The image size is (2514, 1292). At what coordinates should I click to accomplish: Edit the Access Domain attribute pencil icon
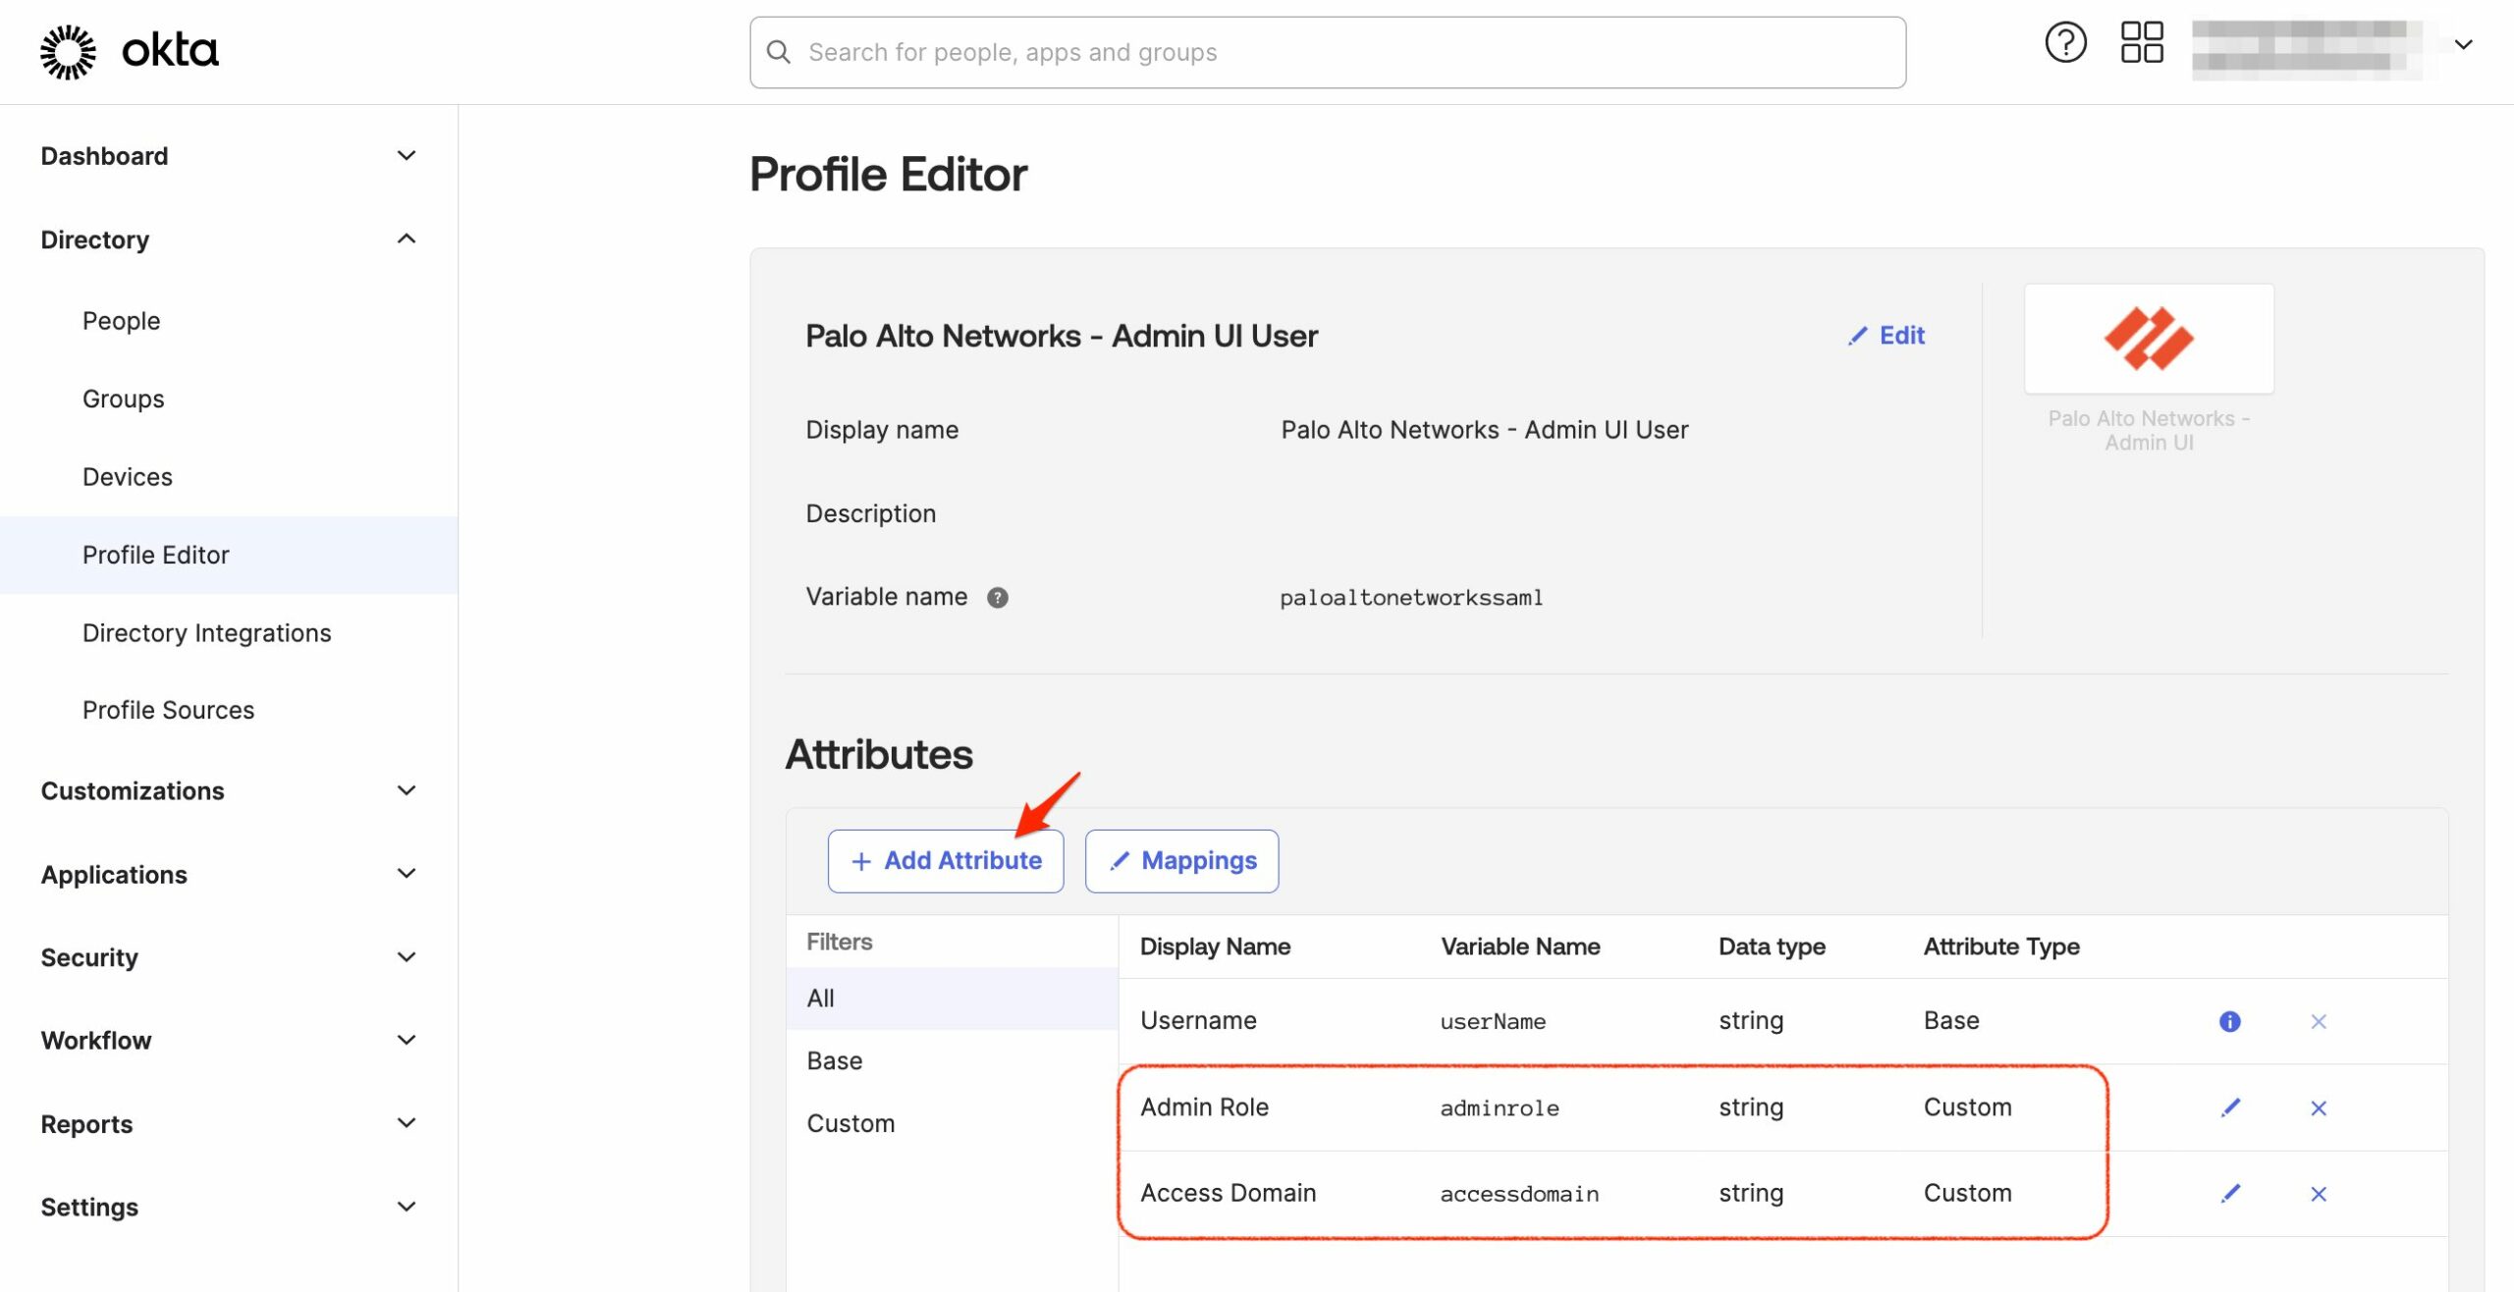(2230, 1194)
